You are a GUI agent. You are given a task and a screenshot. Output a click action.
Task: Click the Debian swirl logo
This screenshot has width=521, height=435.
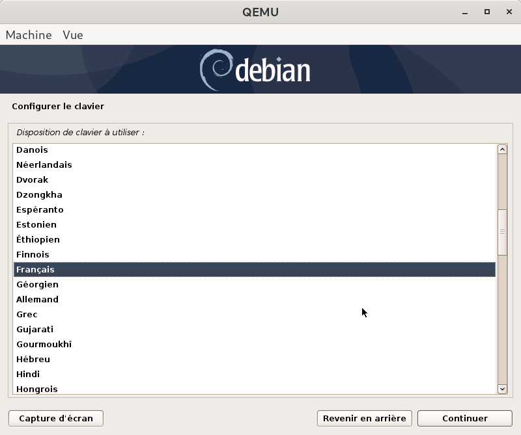215,70
